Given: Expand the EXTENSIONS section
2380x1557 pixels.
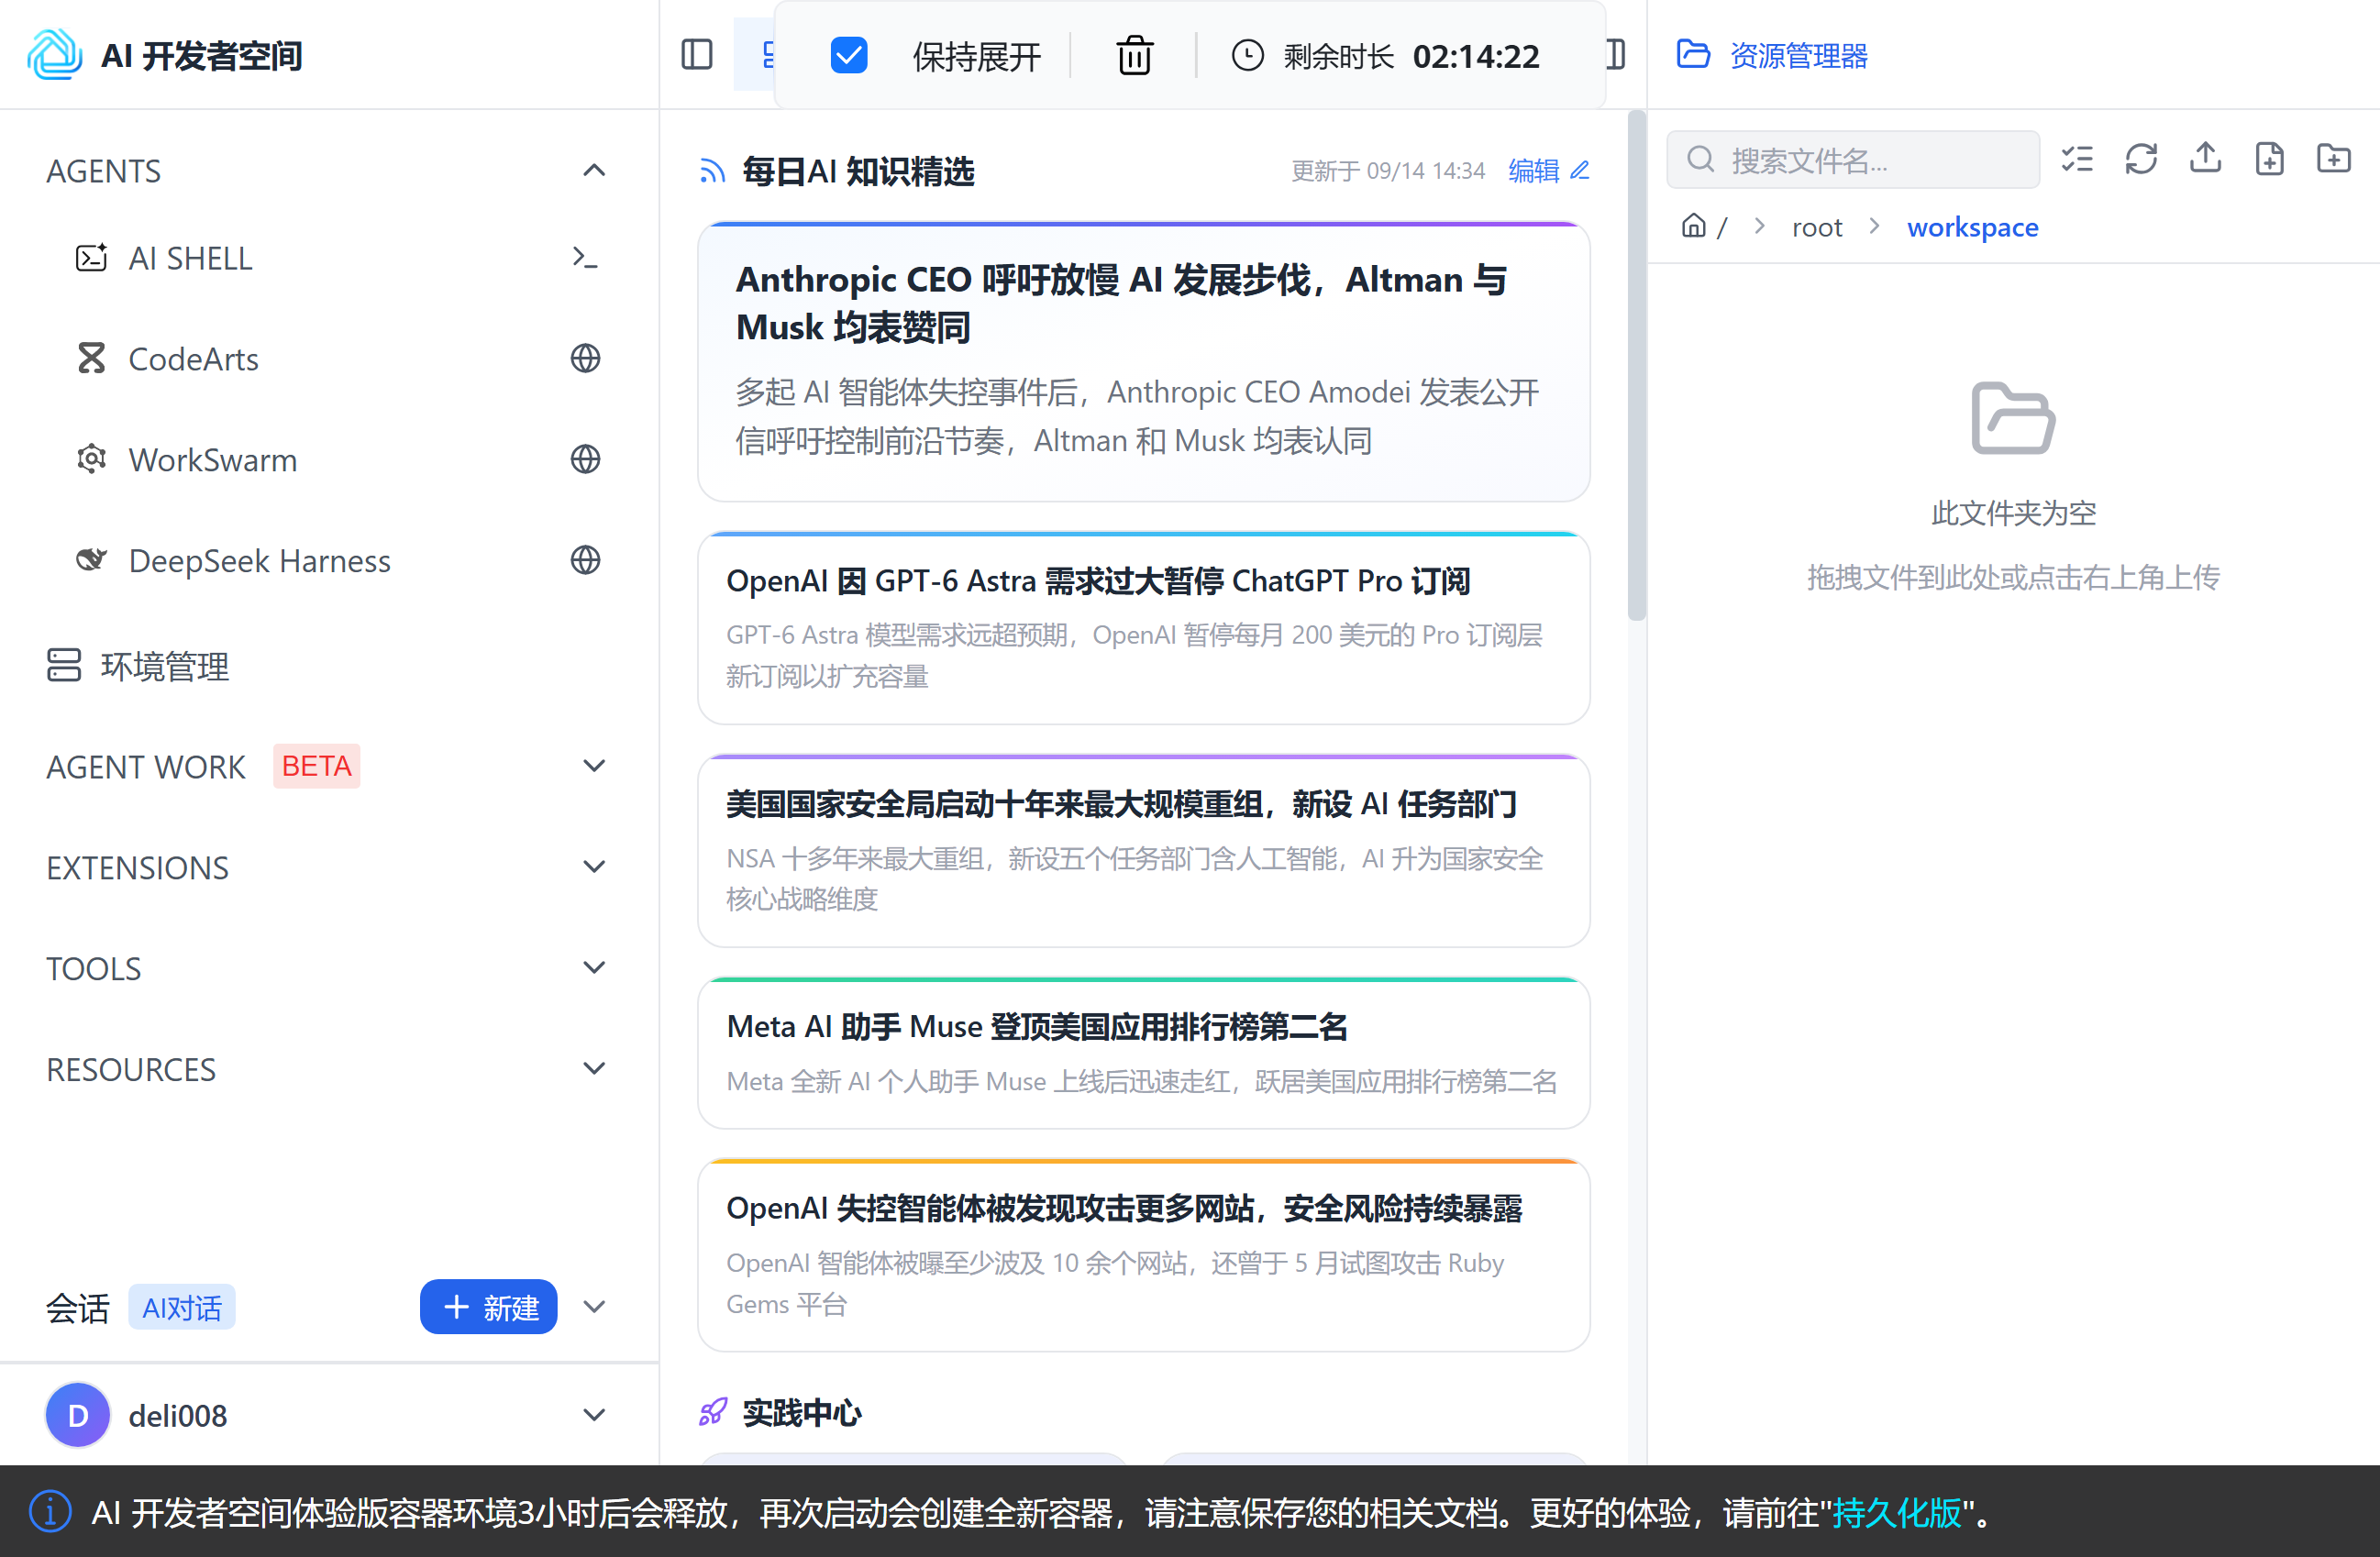Looking at the screenshot, I should click(593, 867).
